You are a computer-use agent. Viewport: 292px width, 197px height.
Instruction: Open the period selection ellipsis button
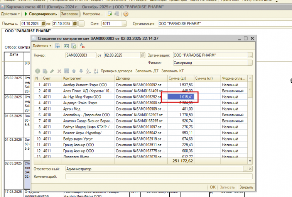coord(81,23)
